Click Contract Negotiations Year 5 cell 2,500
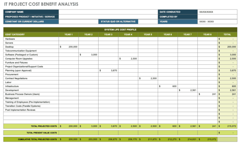This screenshot has height=144, width=240. (148, 78)
